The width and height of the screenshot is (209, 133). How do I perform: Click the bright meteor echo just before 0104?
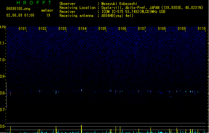(x=81, y=90)
